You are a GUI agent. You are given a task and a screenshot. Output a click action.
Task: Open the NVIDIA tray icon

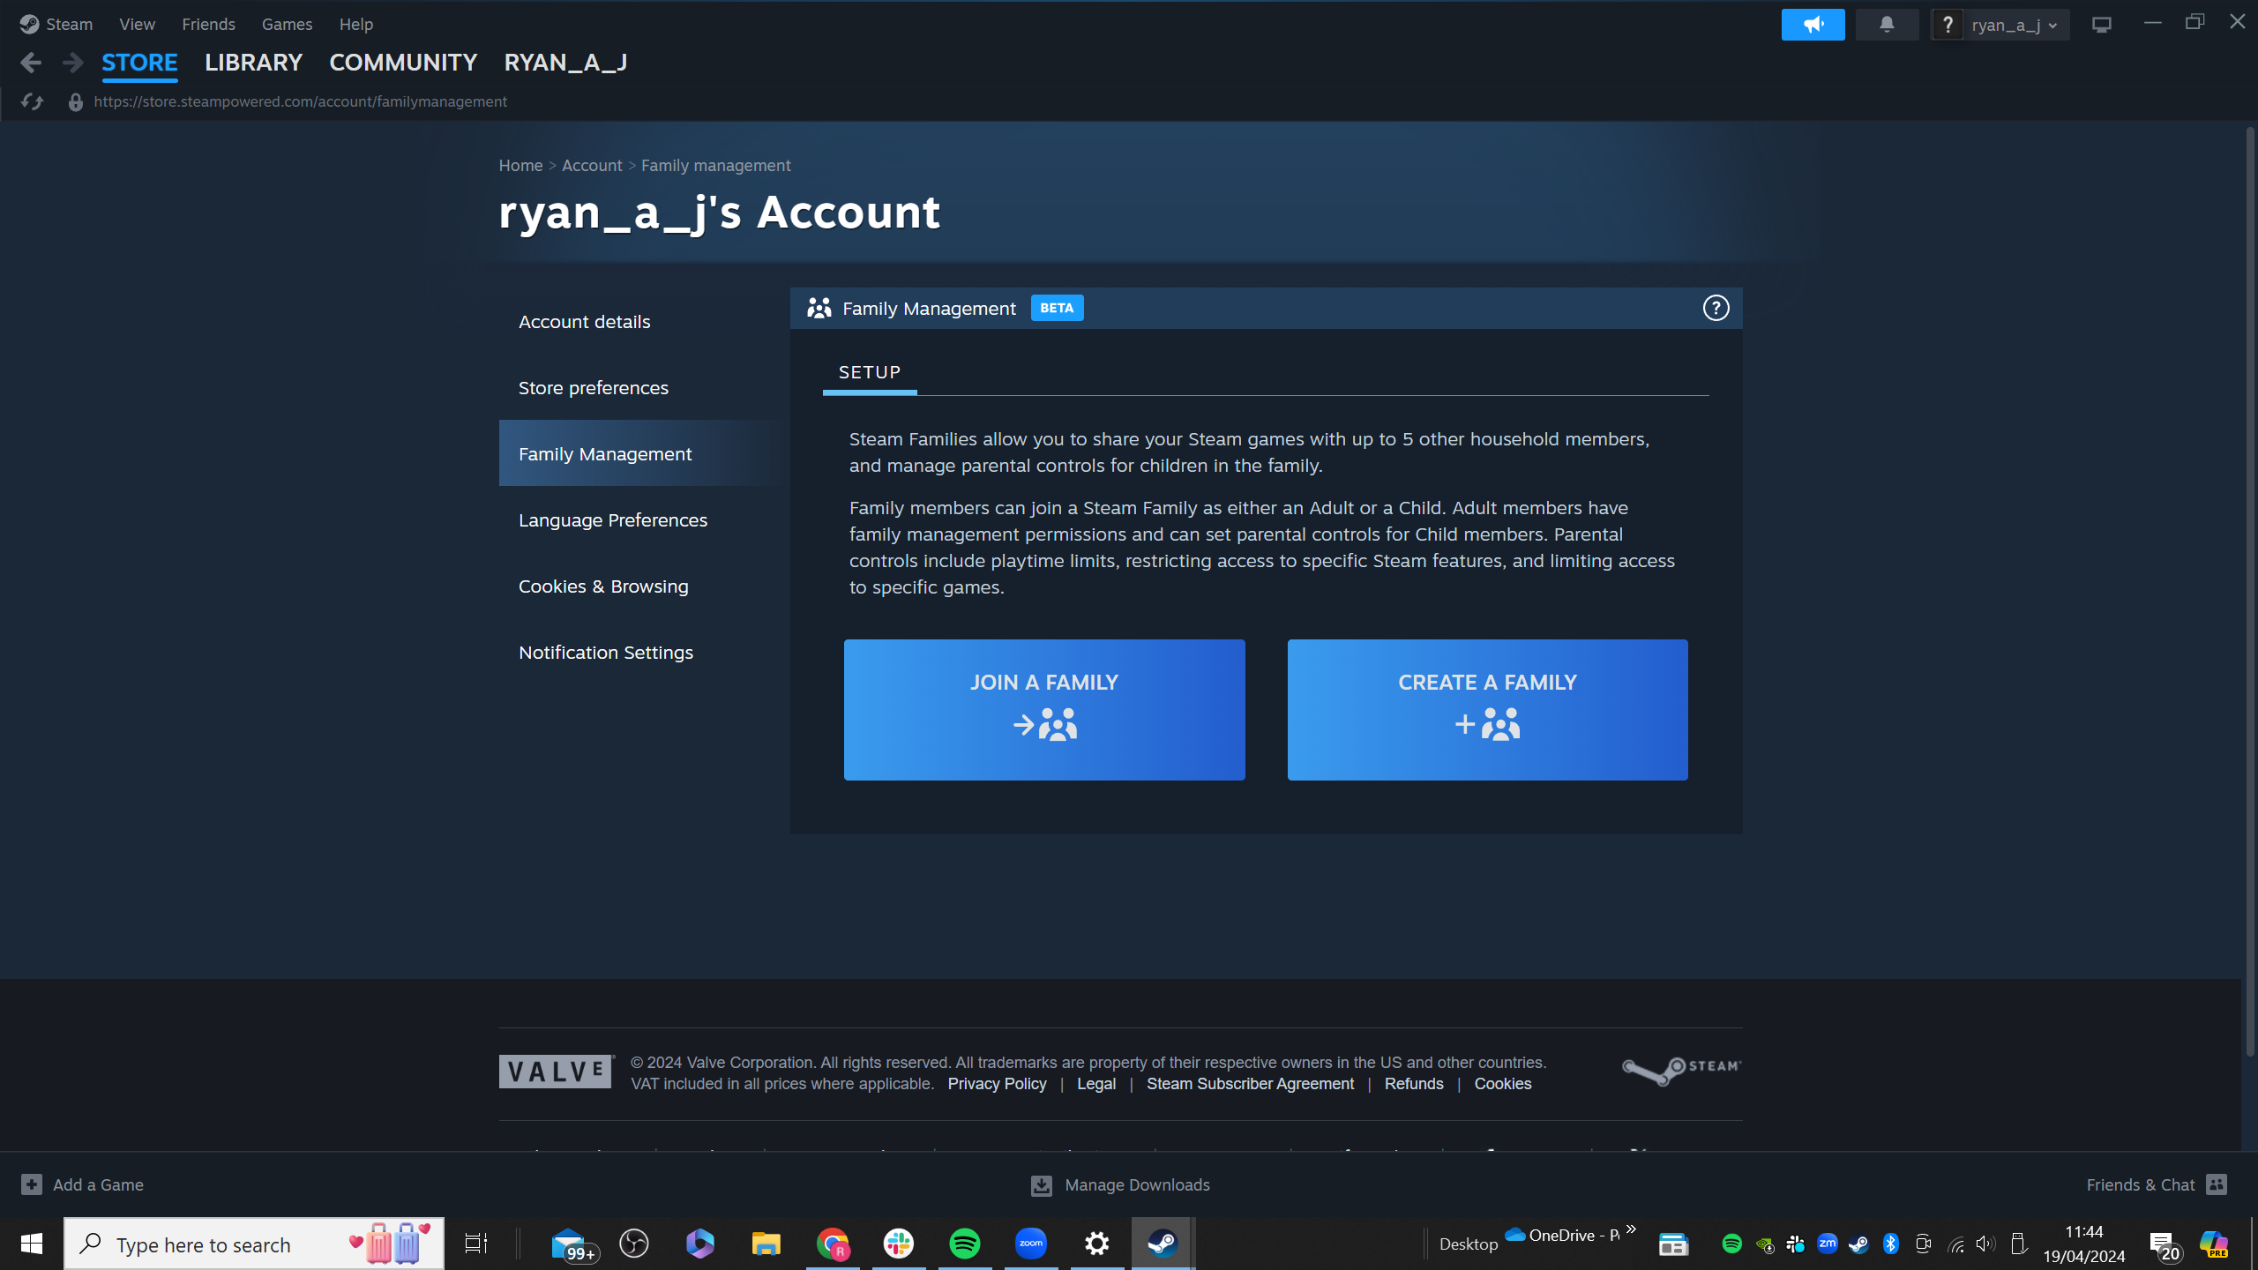[x=1764, y=1244]
